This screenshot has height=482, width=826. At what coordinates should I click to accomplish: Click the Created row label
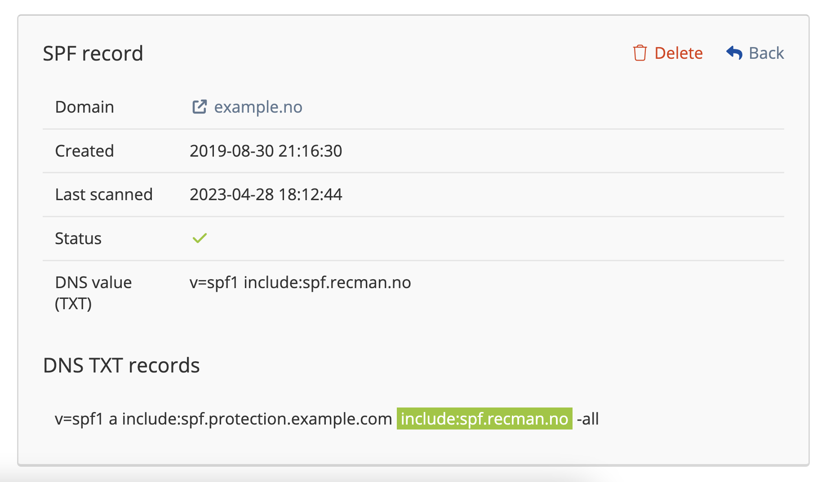(84, 151)
